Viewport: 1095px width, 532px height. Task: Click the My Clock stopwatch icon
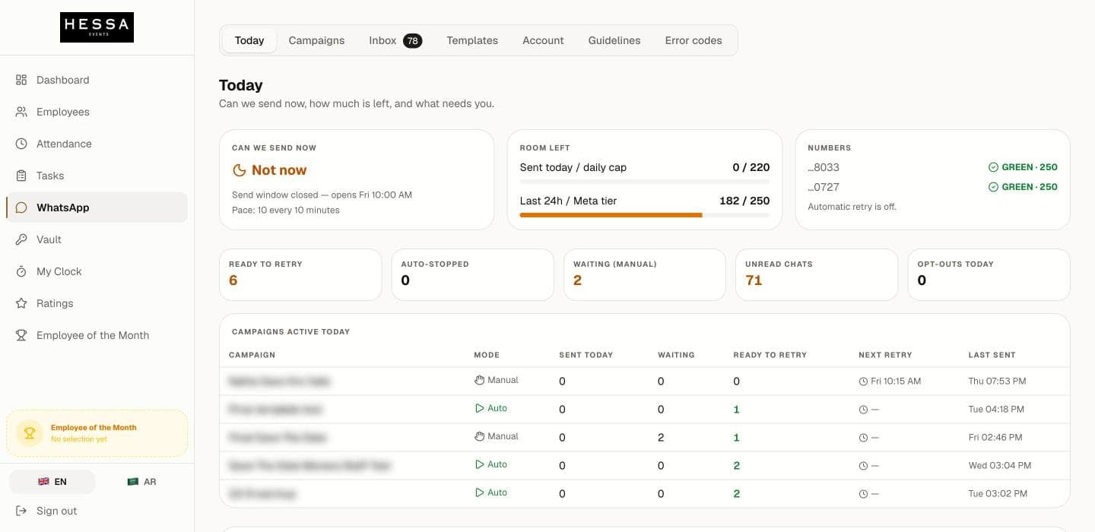pyautogui.click(x=21, y=271)
